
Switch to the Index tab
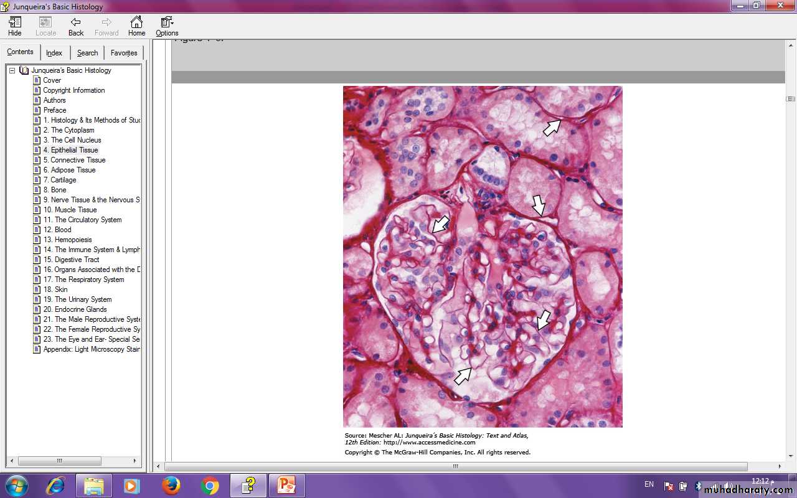tap(54, 53)
